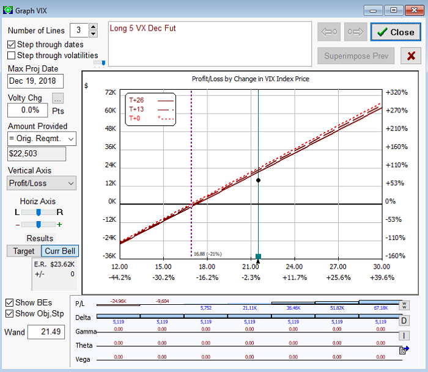Select the Curr Bell results tab
428x372 pixels.
click(x=60, y=251)
